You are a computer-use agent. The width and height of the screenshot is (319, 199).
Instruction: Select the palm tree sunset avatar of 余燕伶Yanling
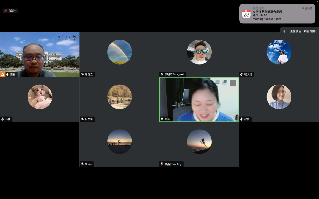(x=199, y=142)
